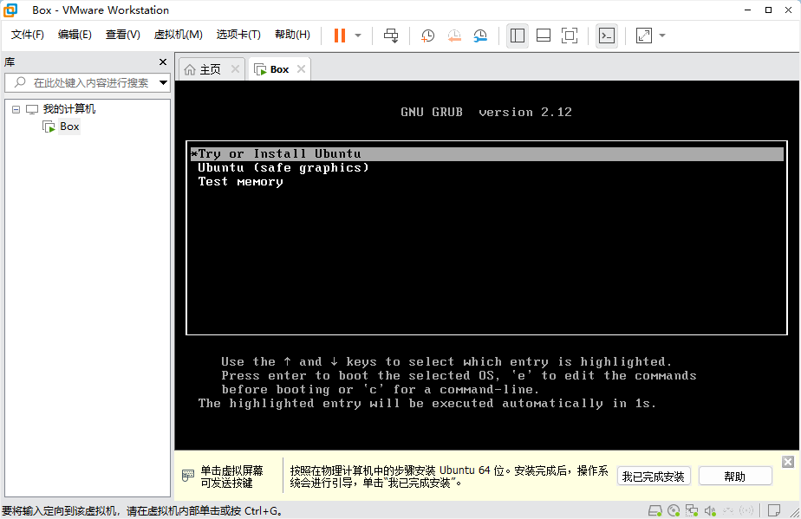Click the network adapter status icon

tap(692, 510)
